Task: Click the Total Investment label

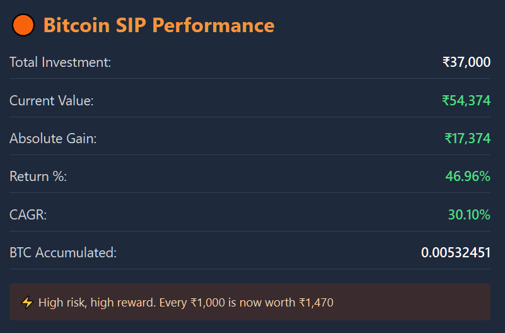Action: click(x=61, y=62)
